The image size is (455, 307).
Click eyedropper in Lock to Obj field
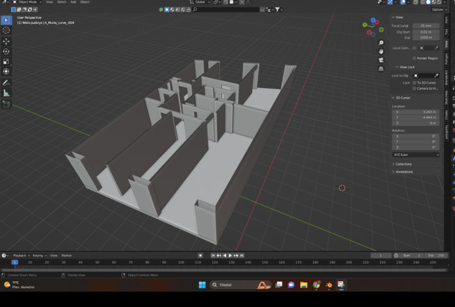click(436, 76)
